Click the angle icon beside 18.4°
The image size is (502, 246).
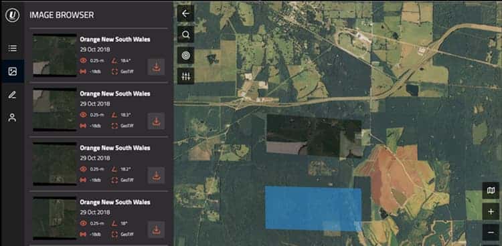click(114, 60)
